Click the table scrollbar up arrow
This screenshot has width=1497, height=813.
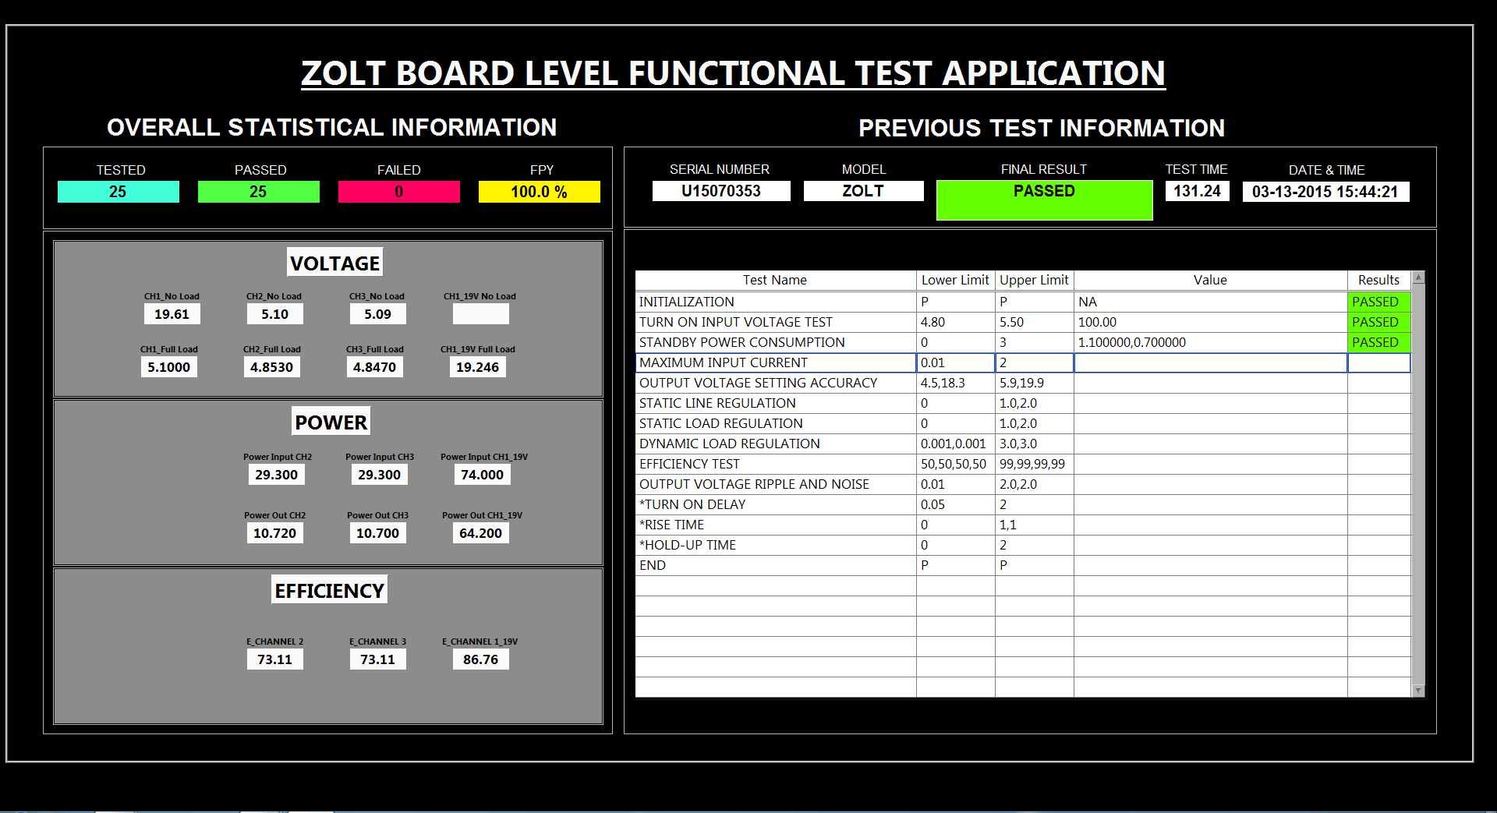point(1418,277)
